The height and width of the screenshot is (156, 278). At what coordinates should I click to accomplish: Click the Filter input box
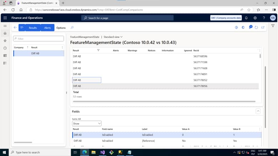38,39
